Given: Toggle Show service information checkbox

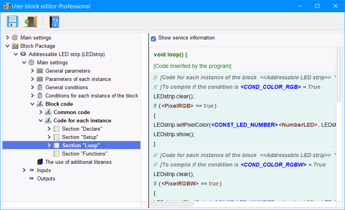Looking at the screenshot, I should point(154,39).
